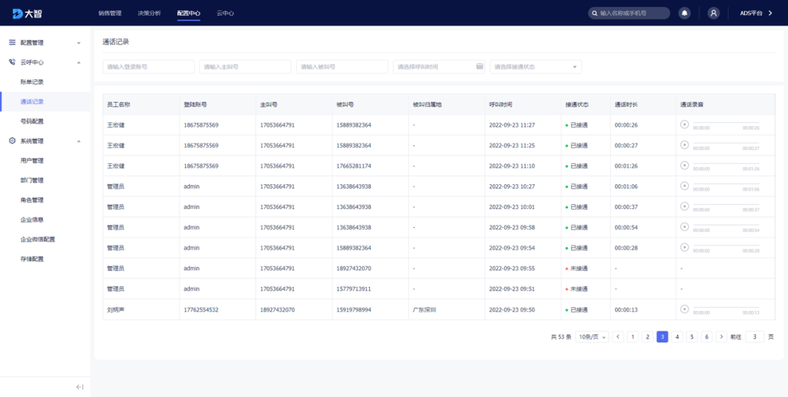The image size is (788, 397).
Task: Switch to the 决策分析 top tab
Action: pyautogui.click(x=149, y=13)
